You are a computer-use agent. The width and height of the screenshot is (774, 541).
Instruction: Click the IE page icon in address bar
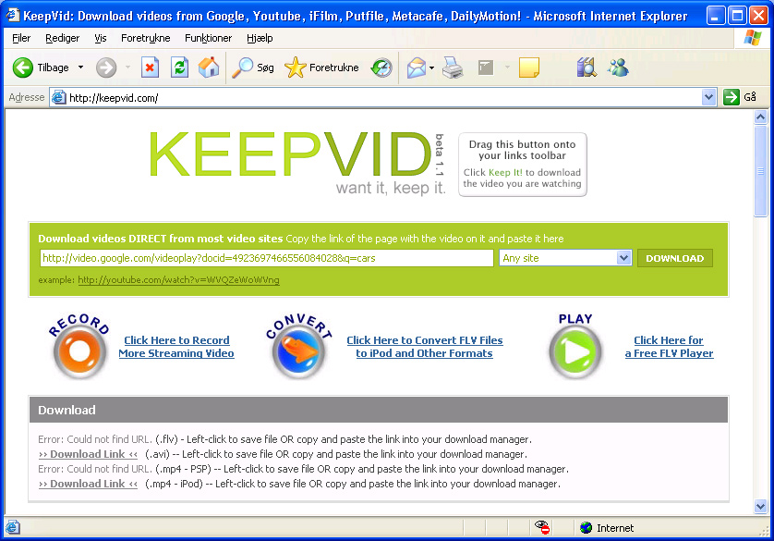pyautogui.click(x=59, y=97)
